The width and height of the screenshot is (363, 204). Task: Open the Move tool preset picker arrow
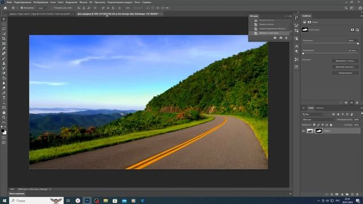(17, 8)
